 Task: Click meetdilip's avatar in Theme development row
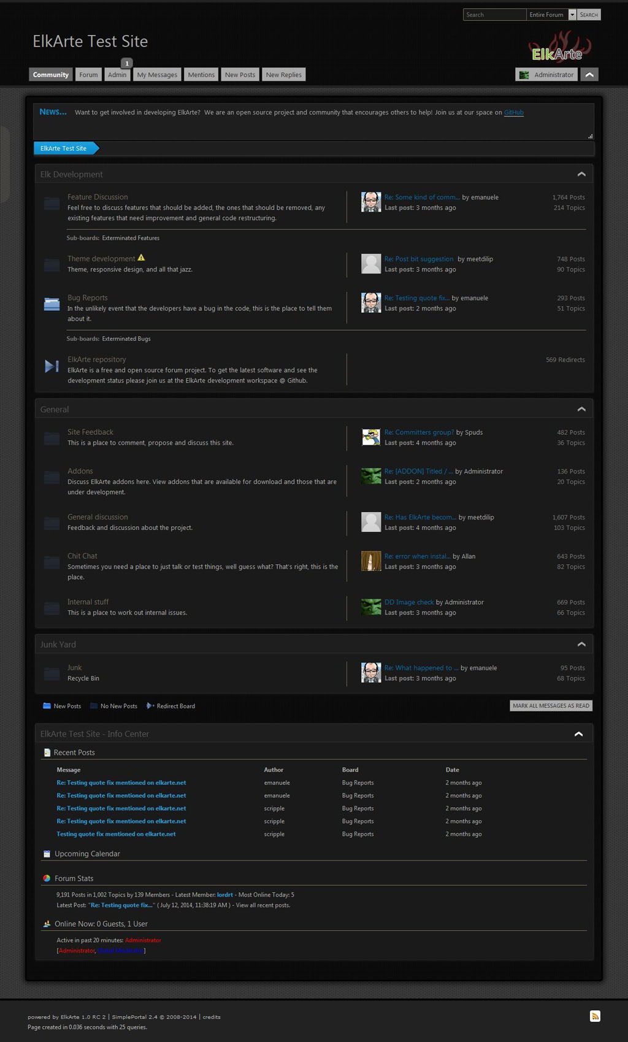[x=371, y=264]
